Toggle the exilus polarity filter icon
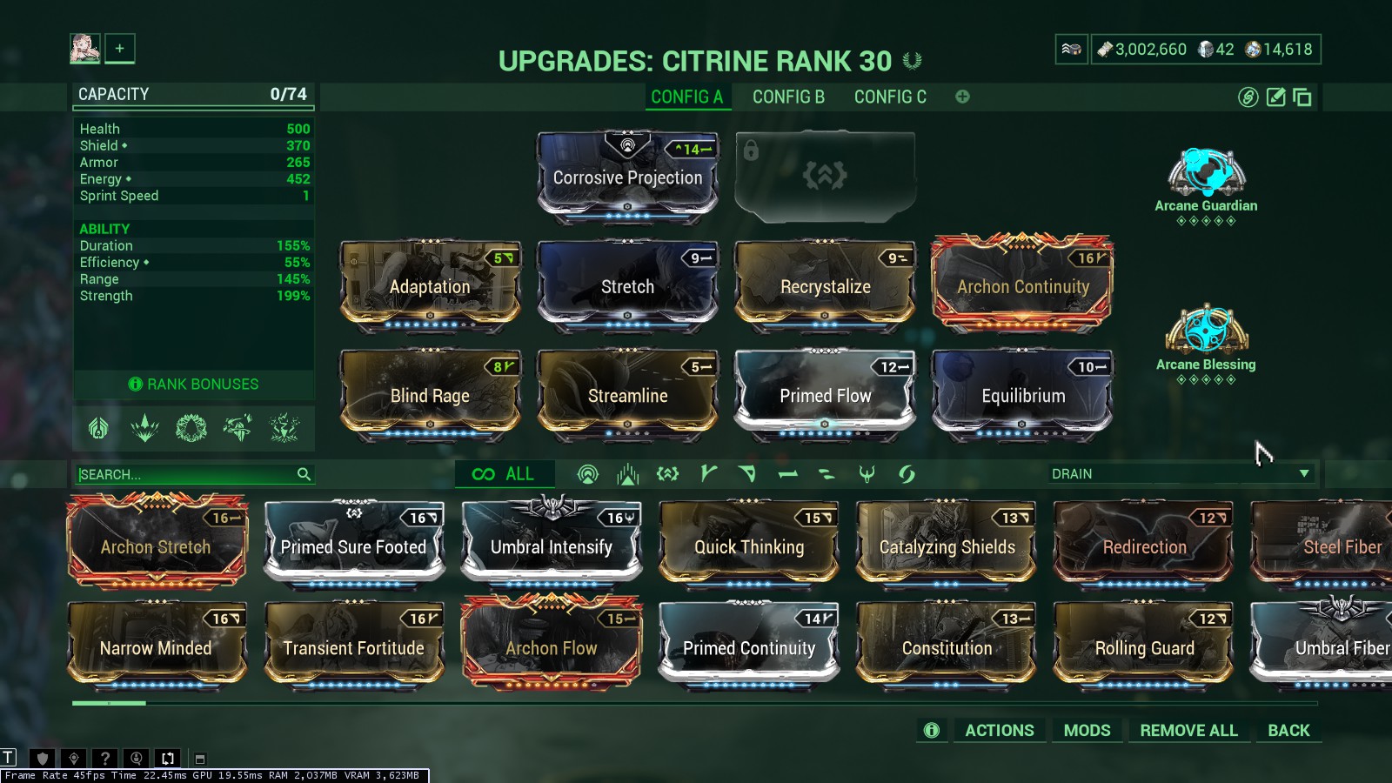Screen dimensions: 1392x783 click(667, 474)
